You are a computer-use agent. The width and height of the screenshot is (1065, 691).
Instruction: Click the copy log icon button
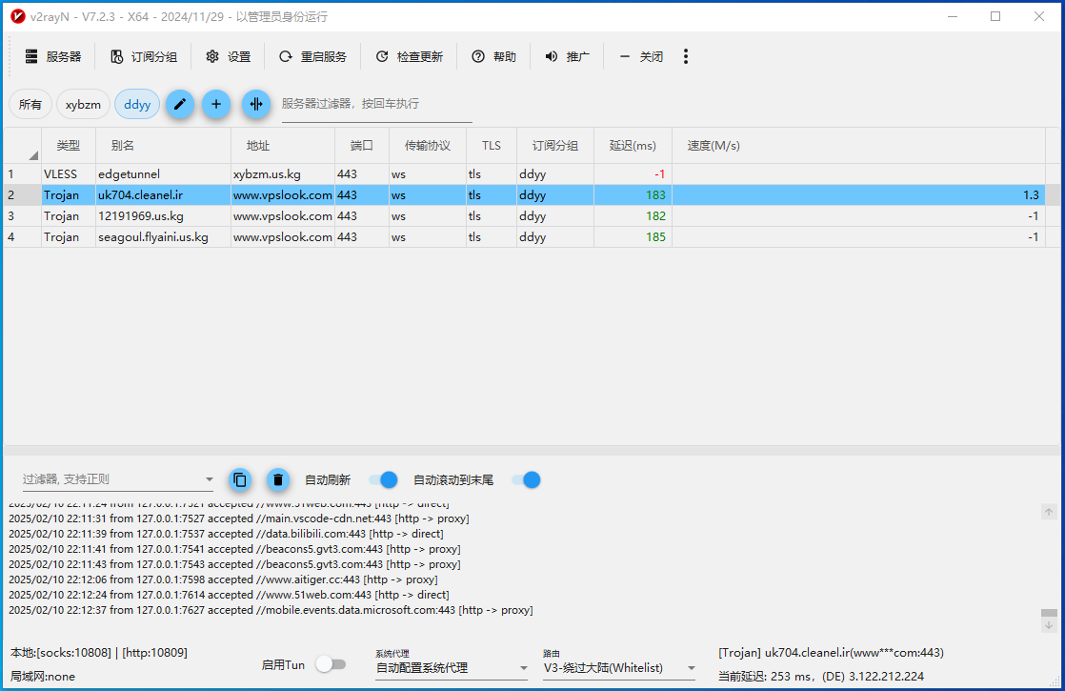click(x=240, y=479)
